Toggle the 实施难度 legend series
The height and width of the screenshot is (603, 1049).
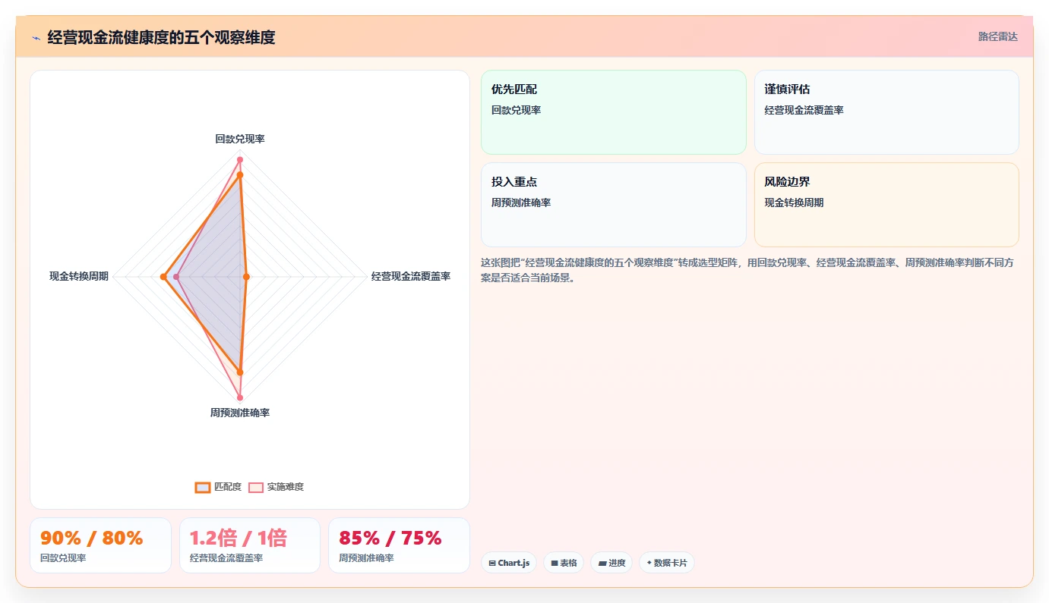click(x=276, y=487)
